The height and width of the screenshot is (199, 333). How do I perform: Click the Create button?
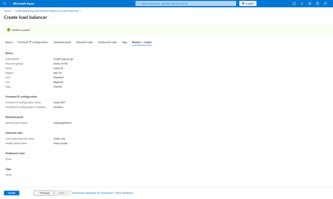pyautogui.click(x=12, y=193)
